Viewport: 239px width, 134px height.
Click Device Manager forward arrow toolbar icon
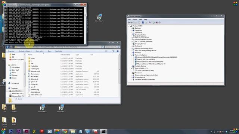coord(131,22)
